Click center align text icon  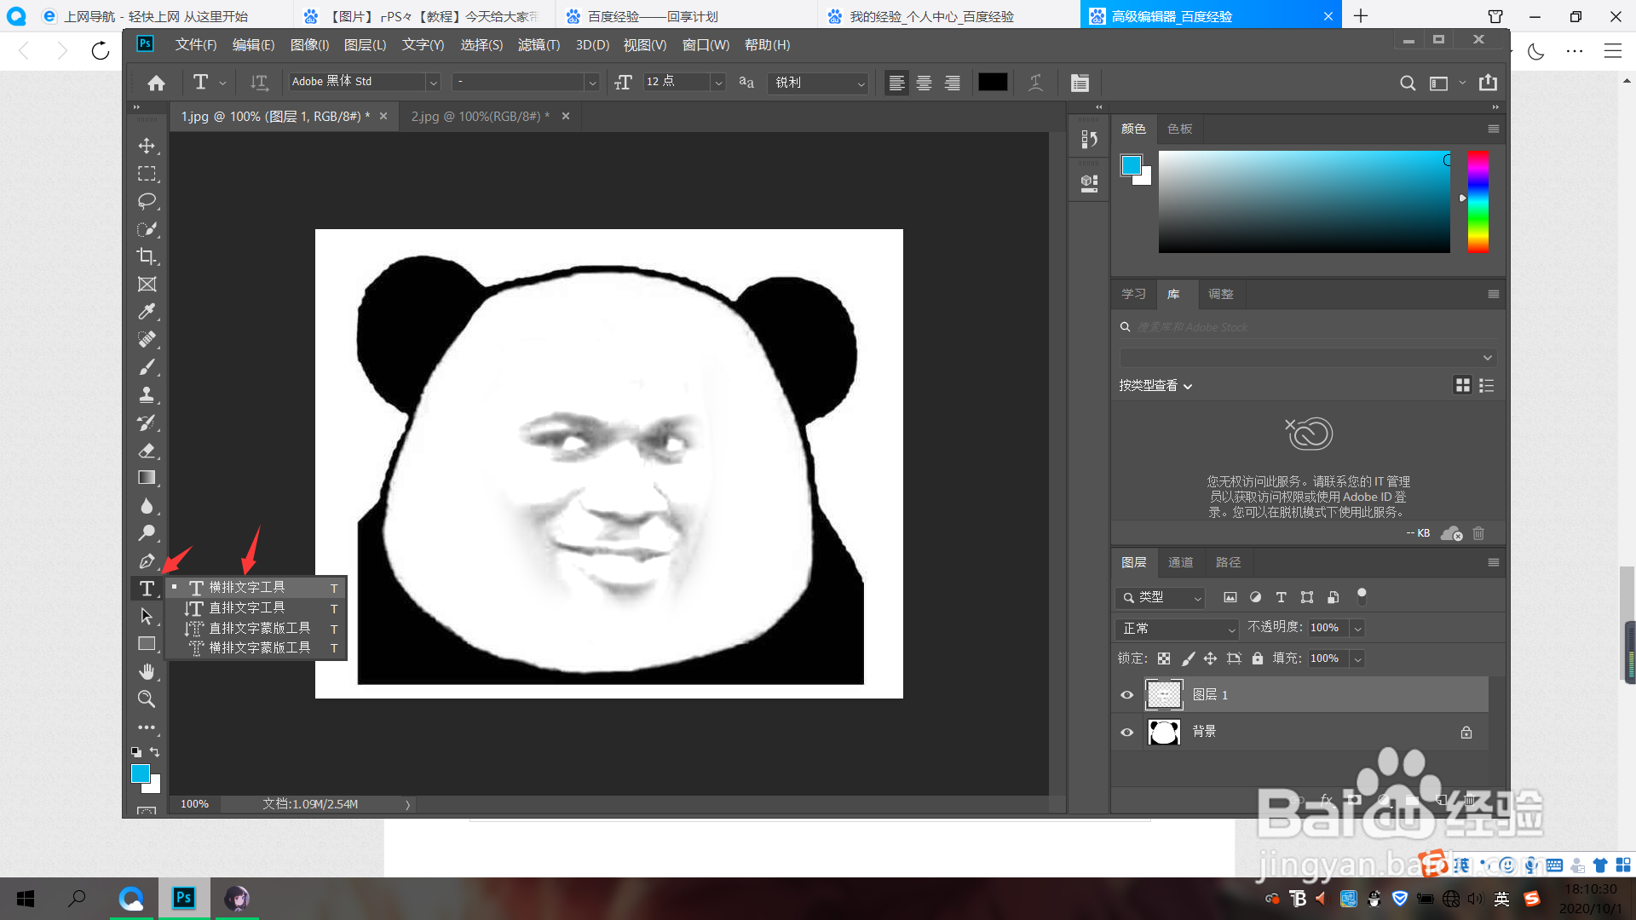tap(924, 83)
